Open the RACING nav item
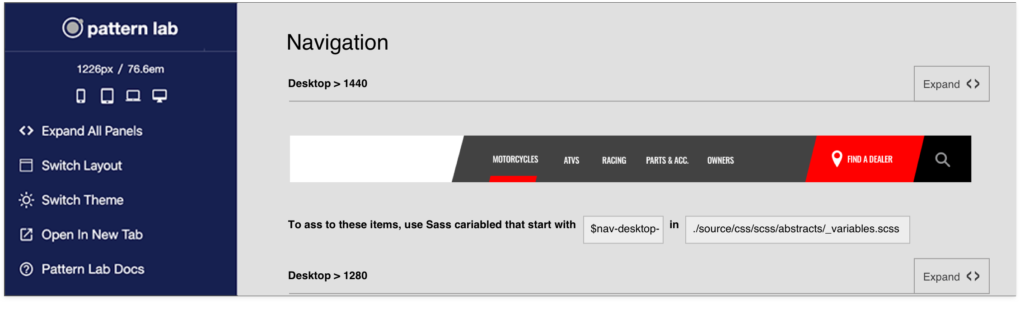1020x322 pixels. click(x=614, y=160)
